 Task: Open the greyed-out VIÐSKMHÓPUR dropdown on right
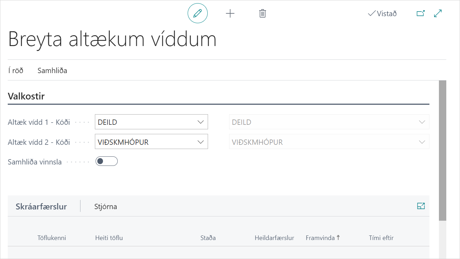(x=422, y=142)
